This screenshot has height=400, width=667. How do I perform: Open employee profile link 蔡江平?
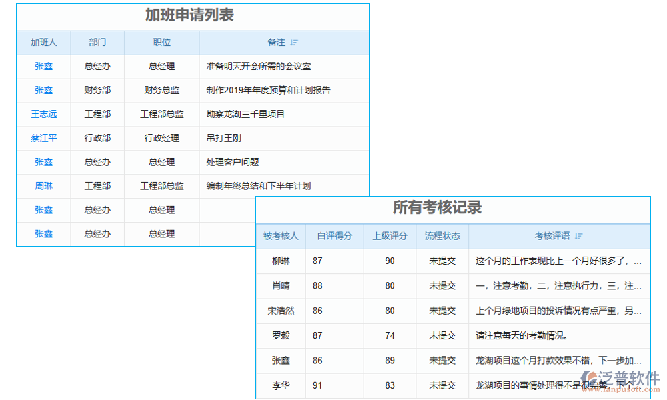click(43, 138)
